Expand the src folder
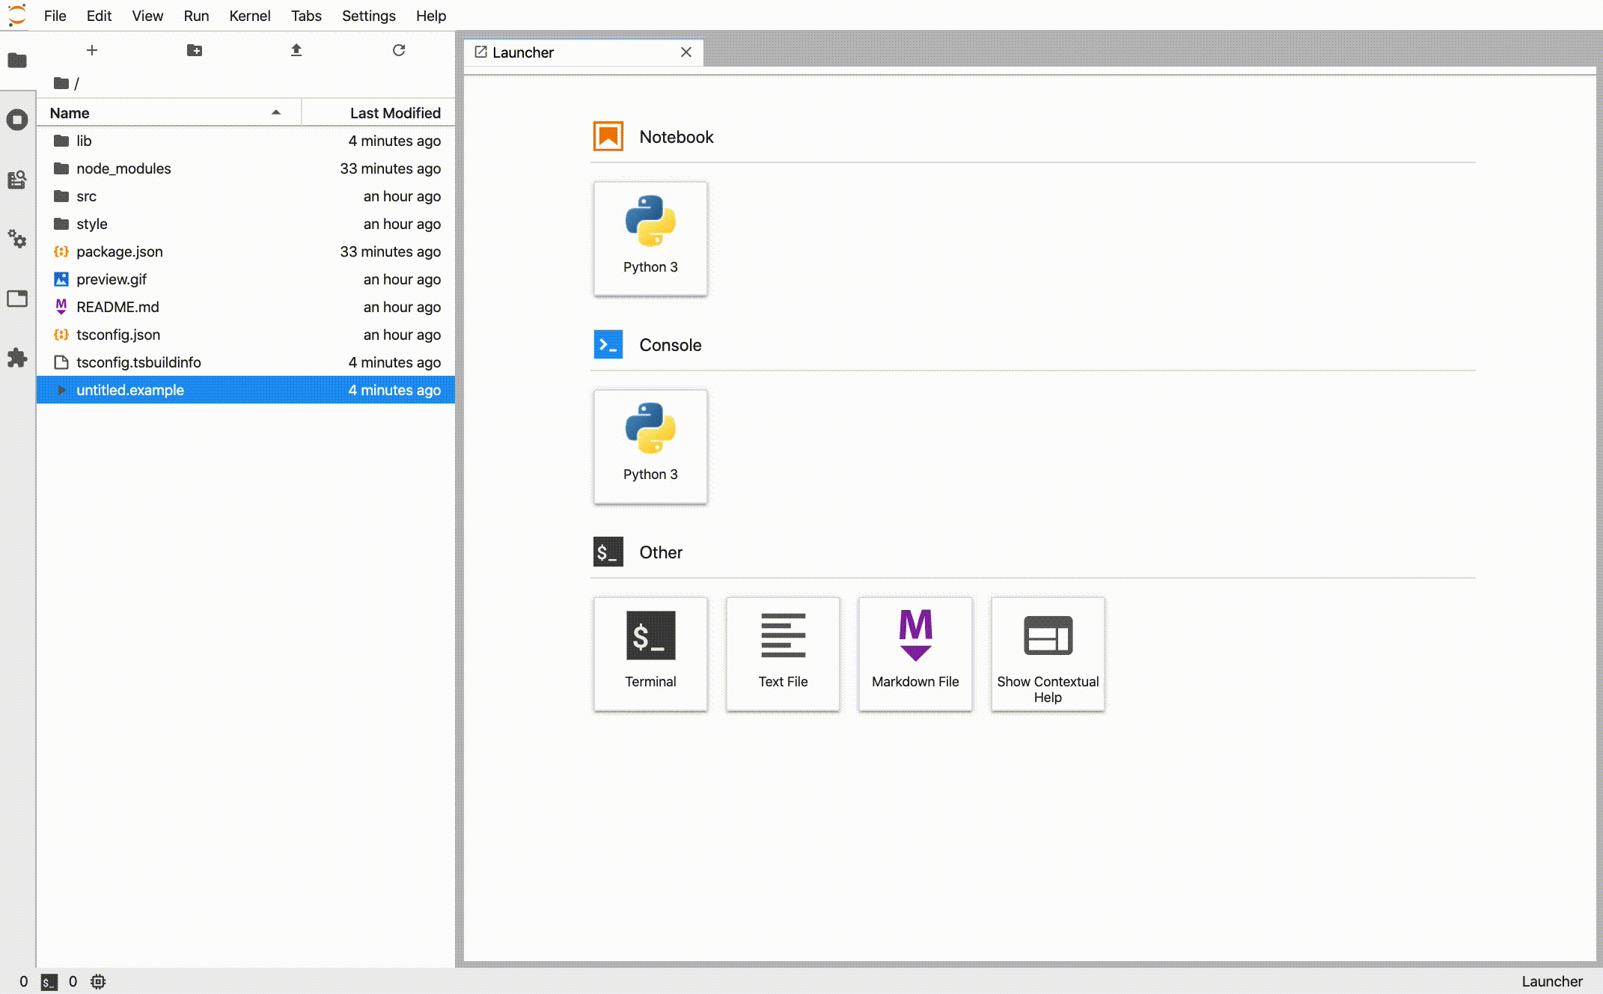This screenshot has height=994, width=1603. point(86,195)
